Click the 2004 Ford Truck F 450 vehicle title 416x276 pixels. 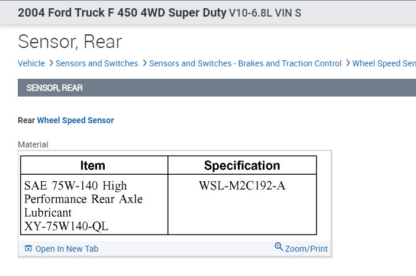tap(122, 12)
